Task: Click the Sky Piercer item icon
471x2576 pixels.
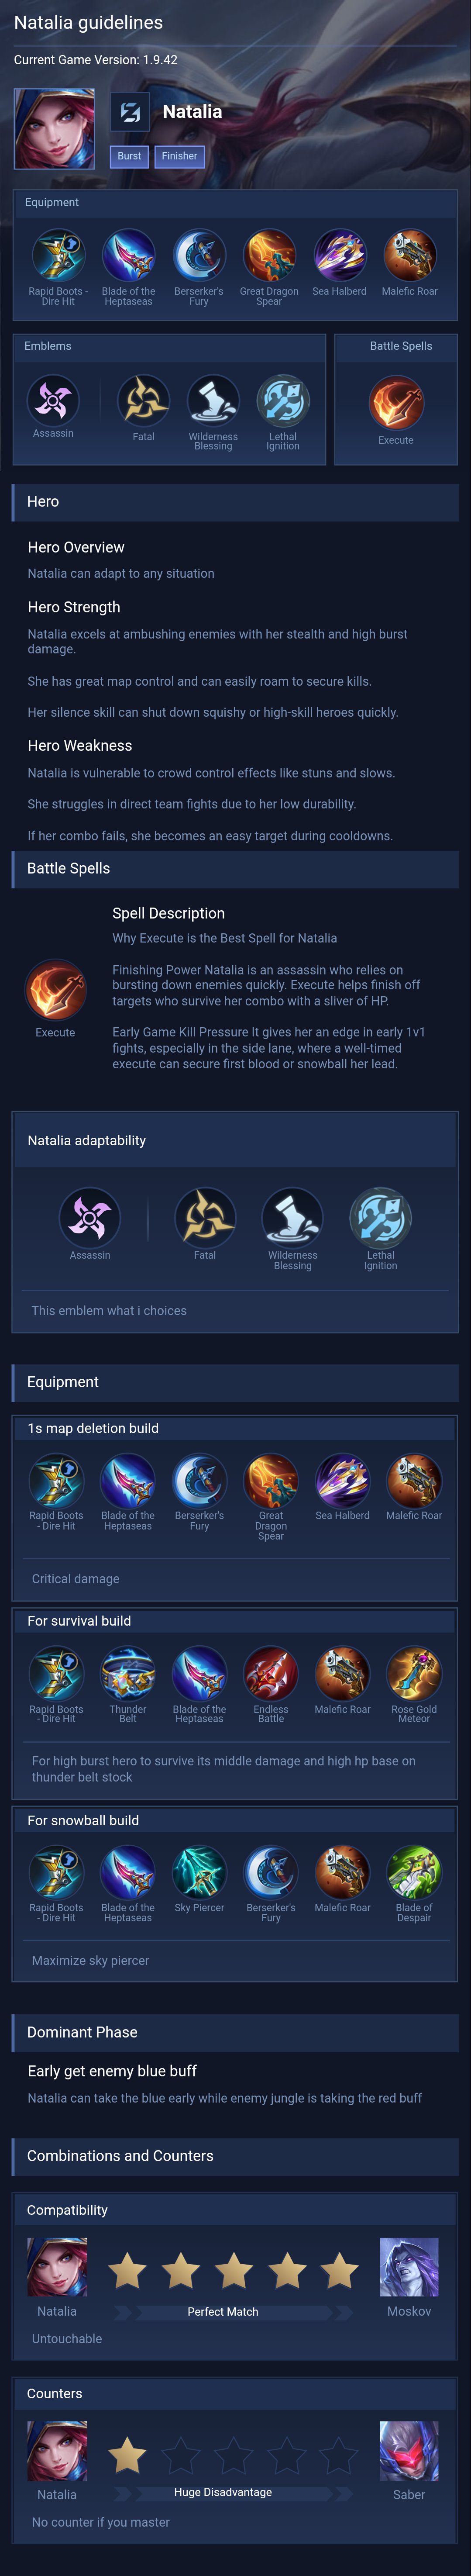Action: coord(199,1872)
